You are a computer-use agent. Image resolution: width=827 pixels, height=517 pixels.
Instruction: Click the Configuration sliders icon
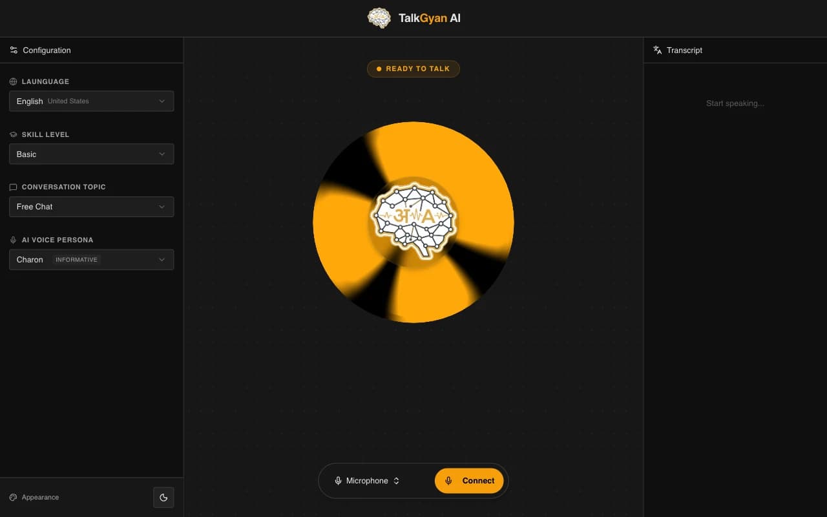coord(14,50)
